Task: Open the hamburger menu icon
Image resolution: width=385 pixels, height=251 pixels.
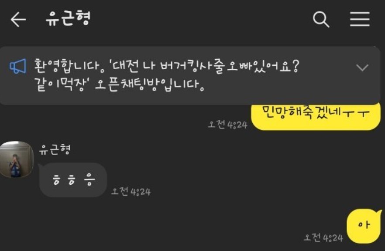Action: click(x=360, y=19)
